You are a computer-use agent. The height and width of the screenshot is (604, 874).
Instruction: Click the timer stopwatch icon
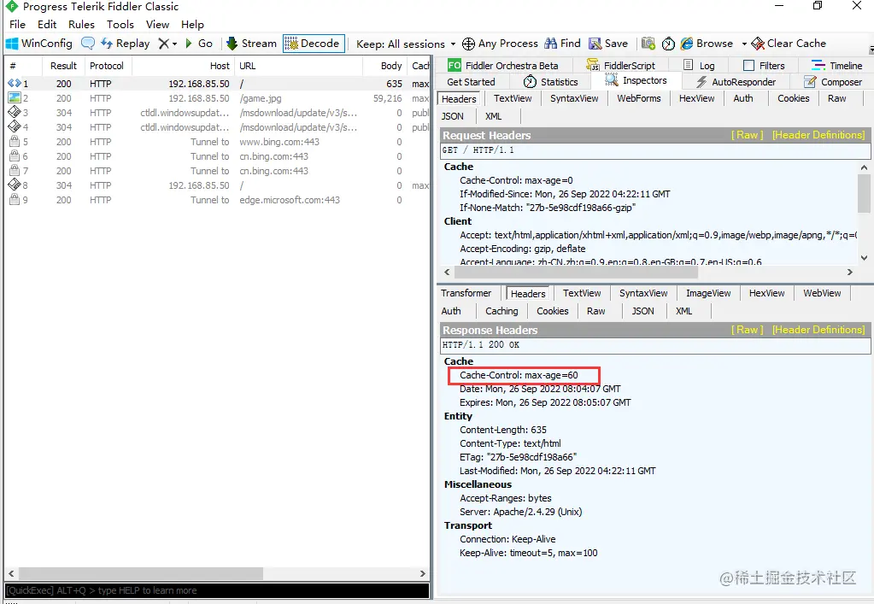668,44
